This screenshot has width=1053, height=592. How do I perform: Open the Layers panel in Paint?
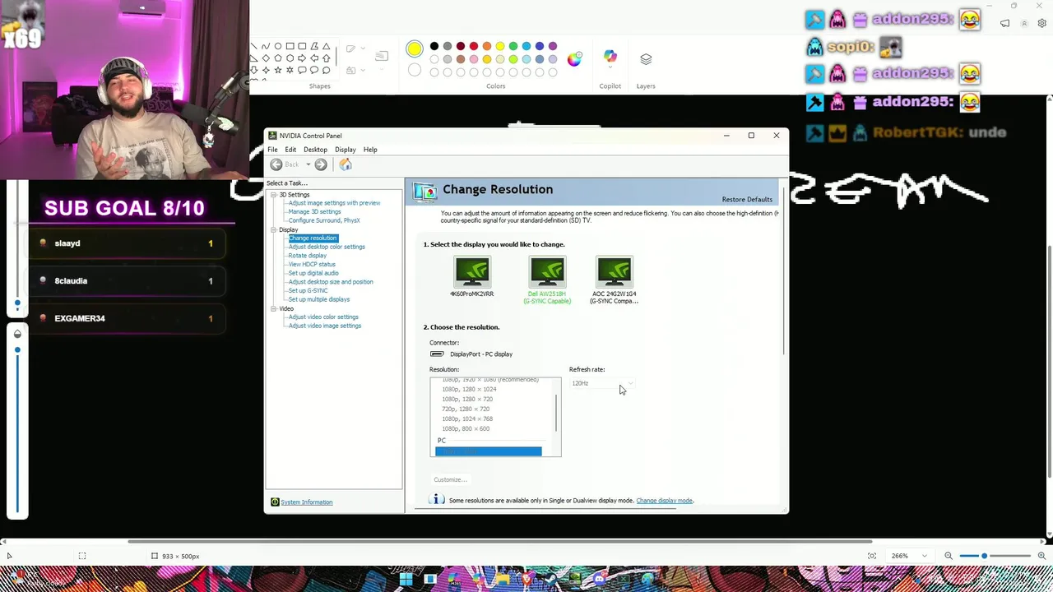pyautogui.click(x=646, y=59)
